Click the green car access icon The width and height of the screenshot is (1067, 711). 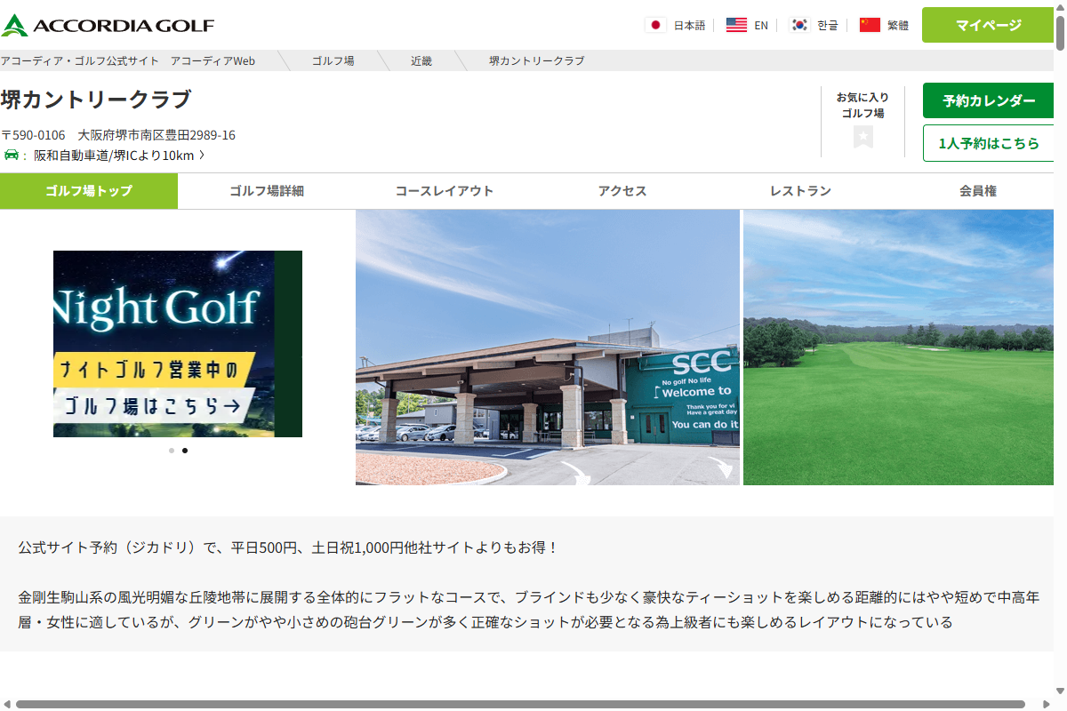(x=11, y=155)
